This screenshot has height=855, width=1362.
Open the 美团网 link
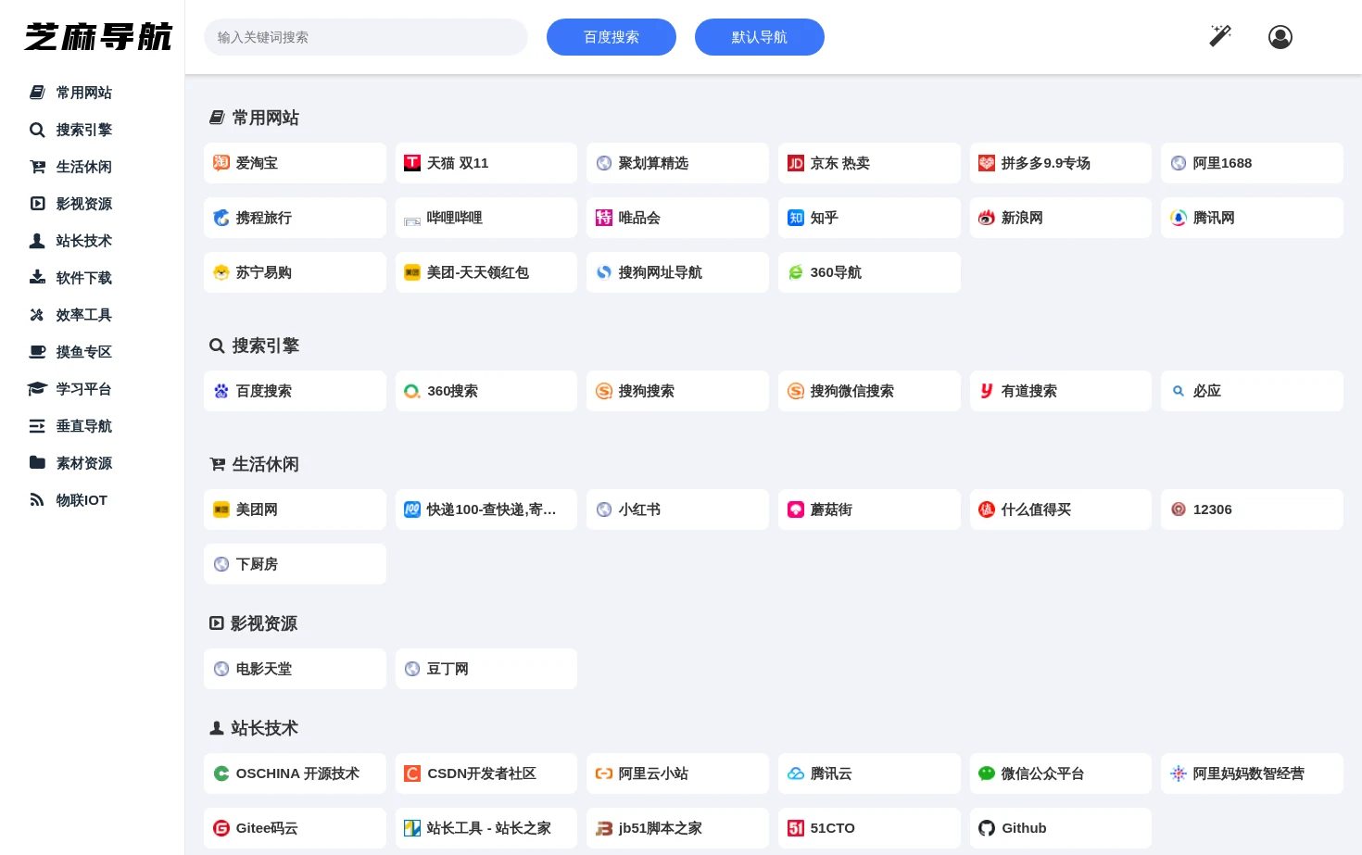295,509
